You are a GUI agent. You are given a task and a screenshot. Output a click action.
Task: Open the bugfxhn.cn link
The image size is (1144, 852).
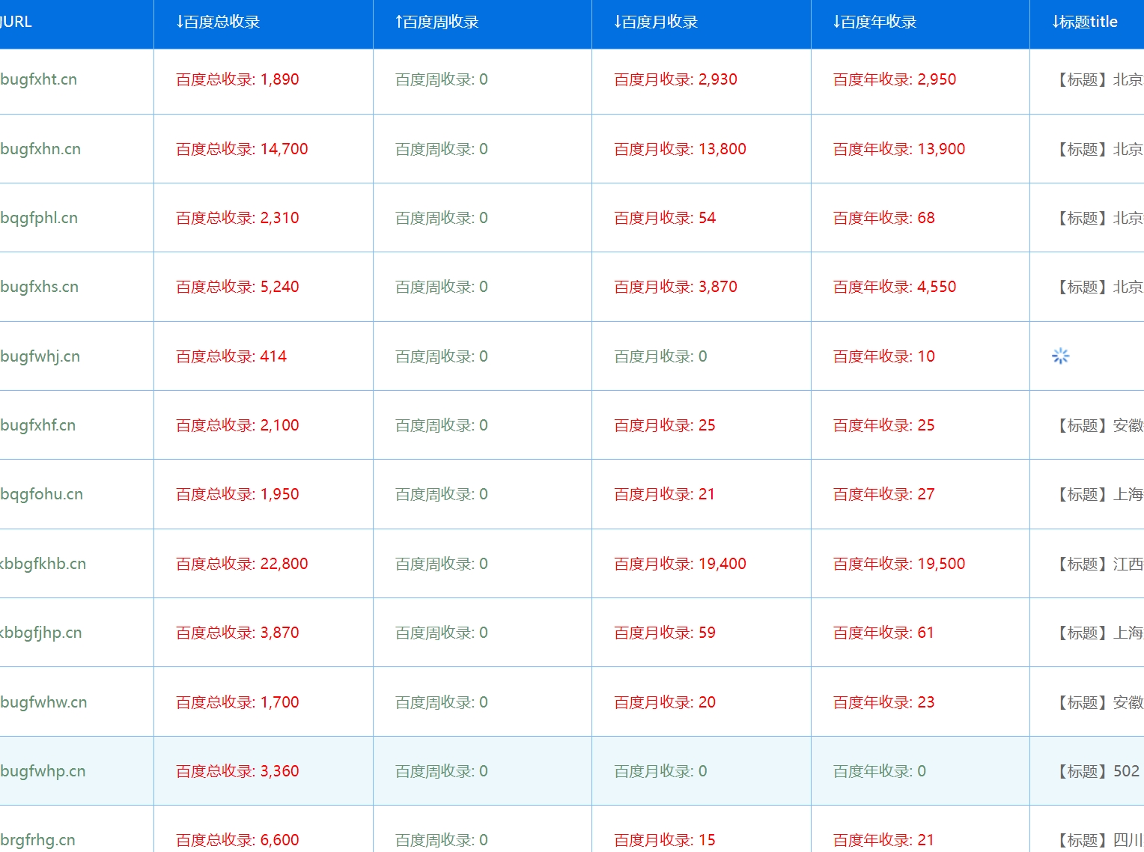tap(40, 149)
